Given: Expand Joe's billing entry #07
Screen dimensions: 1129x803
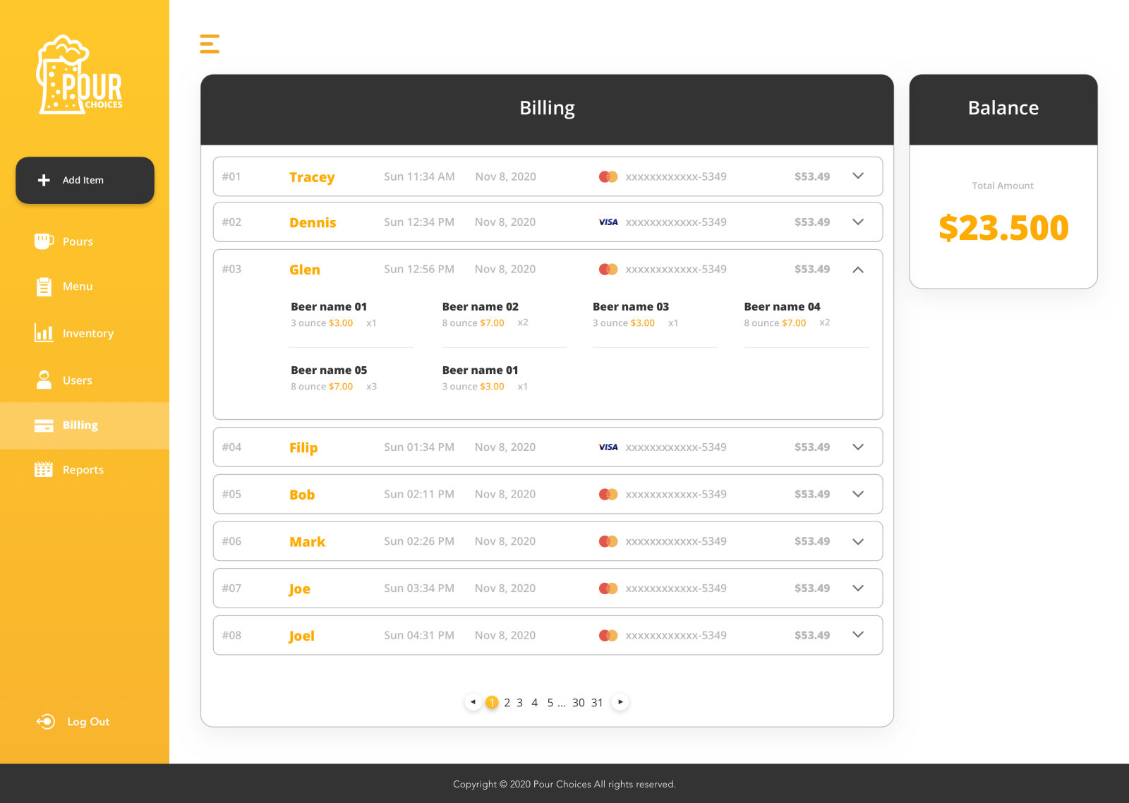Looking at the screenshot, I should point(858,588).
